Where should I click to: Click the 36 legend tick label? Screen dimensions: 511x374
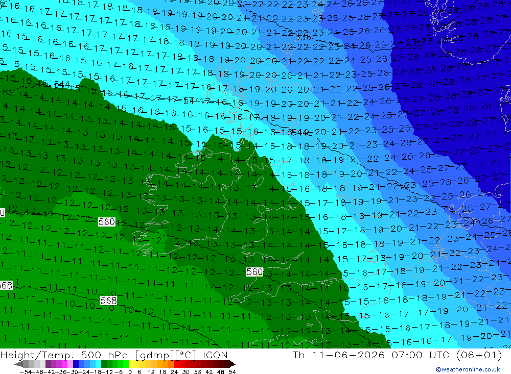(x=197, y=372)
